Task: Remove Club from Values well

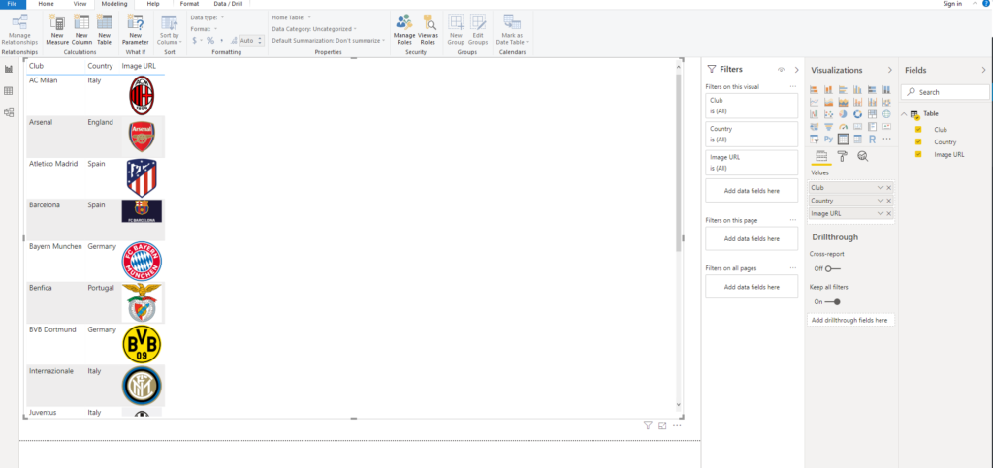Action: coord(888,188)
